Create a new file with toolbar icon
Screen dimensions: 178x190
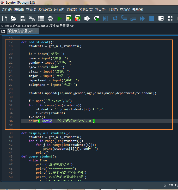click(5, 18)
